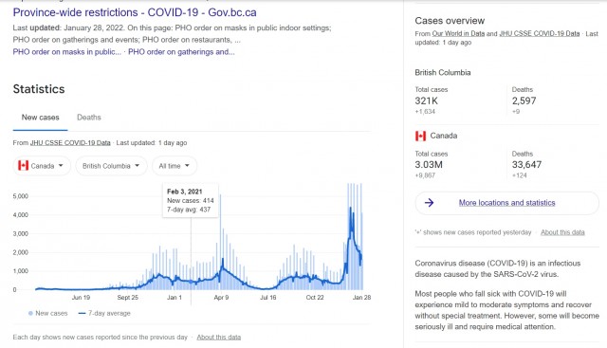
Task: Open 'PHO order on gatherings and' sitelink
Action: [181, 52]
